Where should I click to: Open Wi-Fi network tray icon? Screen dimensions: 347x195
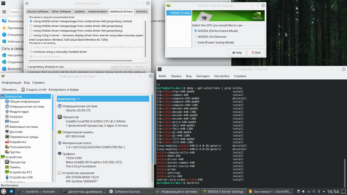pos(314,191)
